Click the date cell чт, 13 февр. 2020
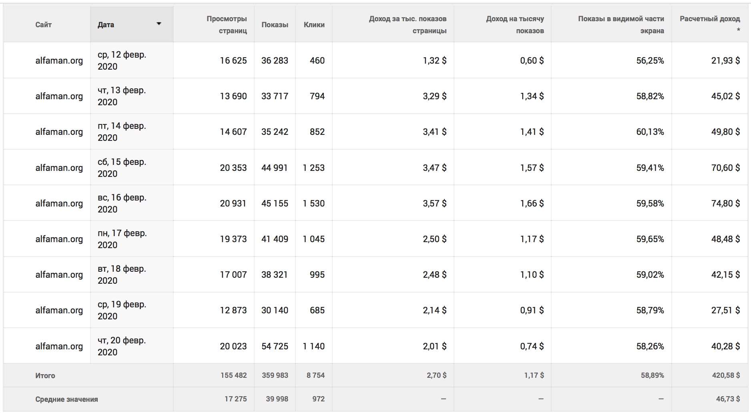Screen dimensions: 751x413 122,96
